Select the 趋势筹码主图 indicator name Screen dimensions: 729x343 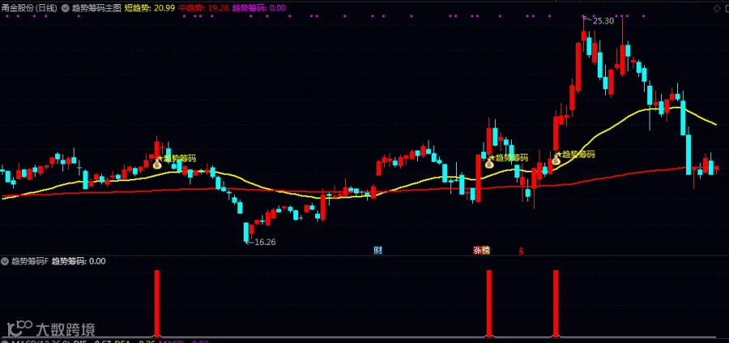point(96,8)
